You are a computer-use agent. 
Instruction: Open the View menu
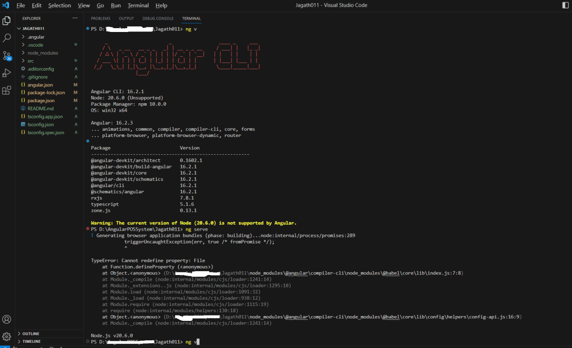(x=84, y=5)
